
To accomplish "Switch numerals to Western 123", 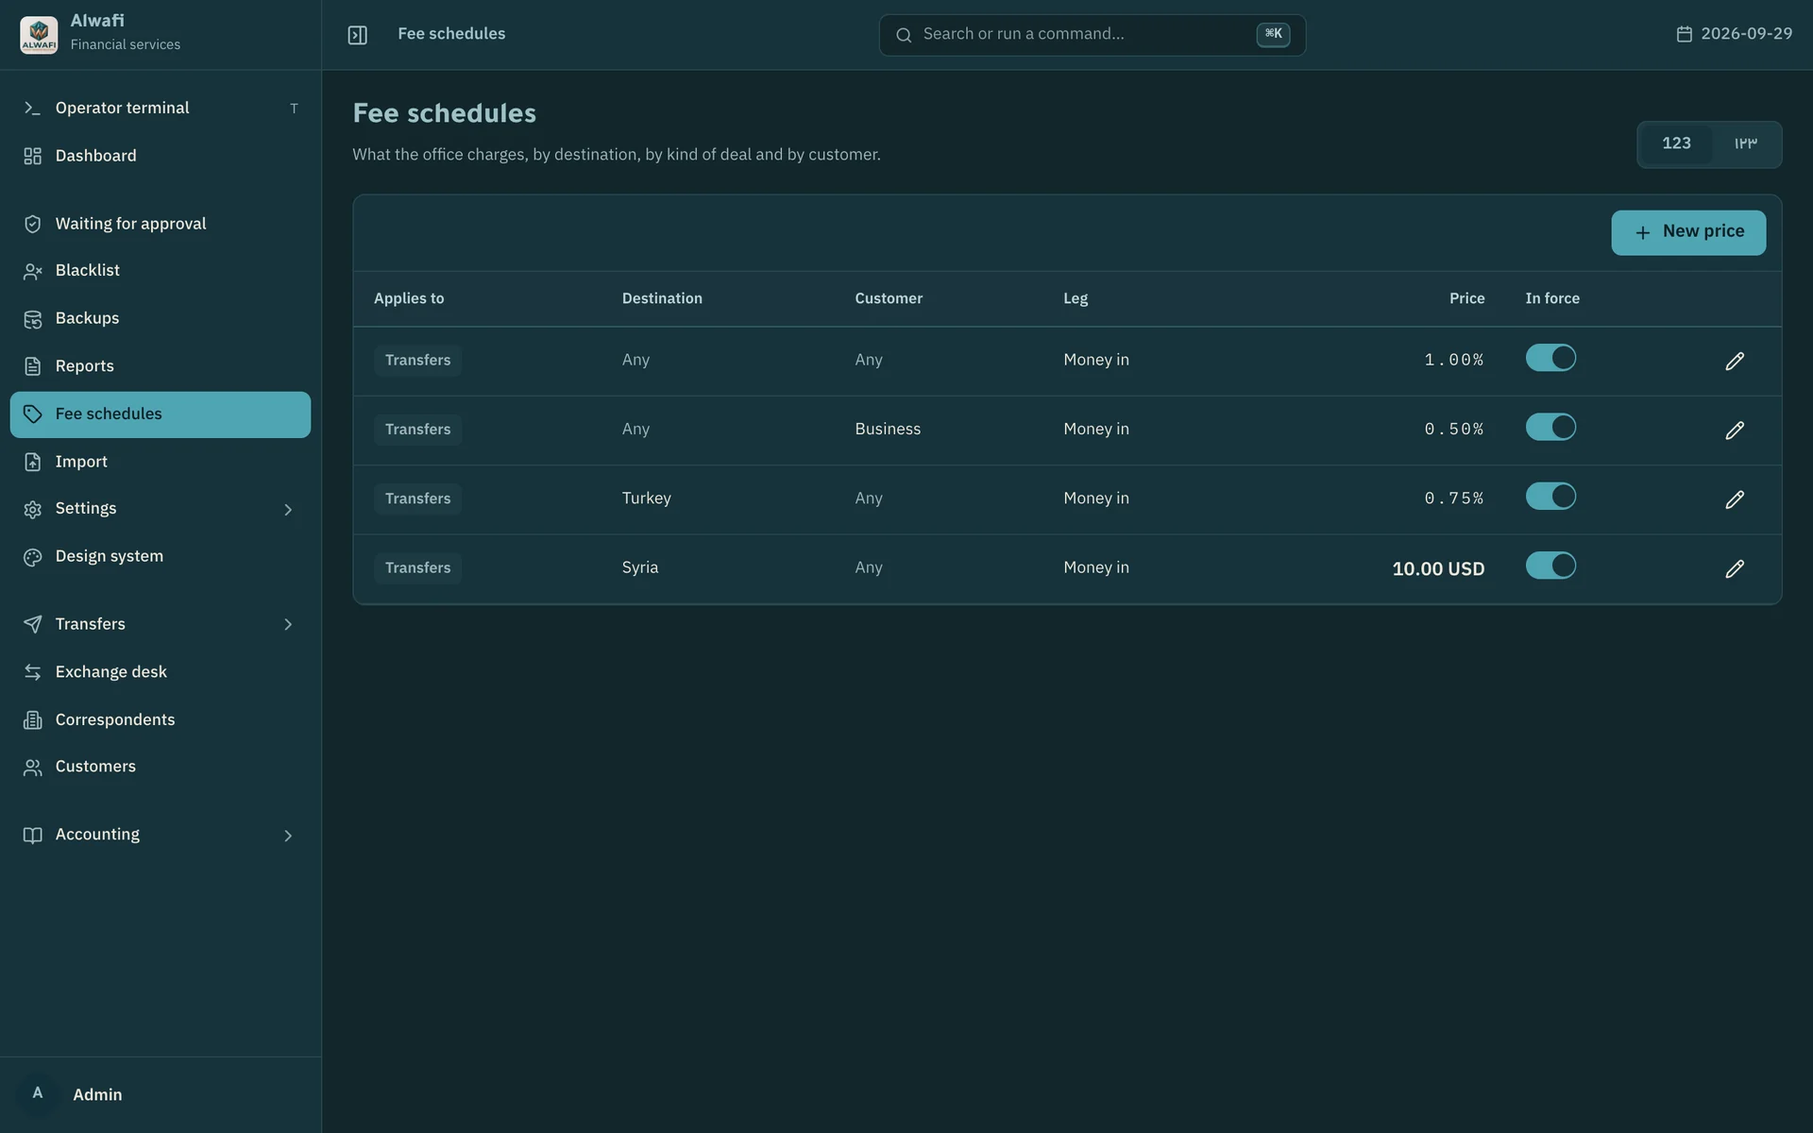I will click(x=1676, y=144).
